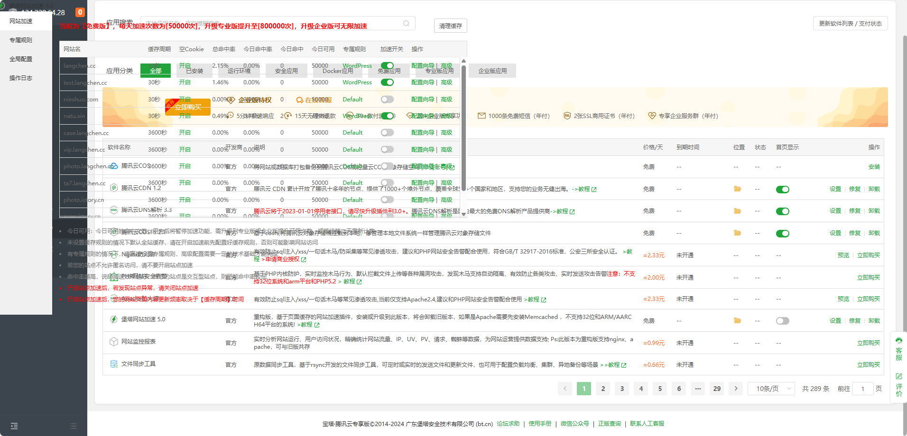This screenshot has height=436, width=907.
Task: Go to previous page with left chevron
Action: coord(565,389)
